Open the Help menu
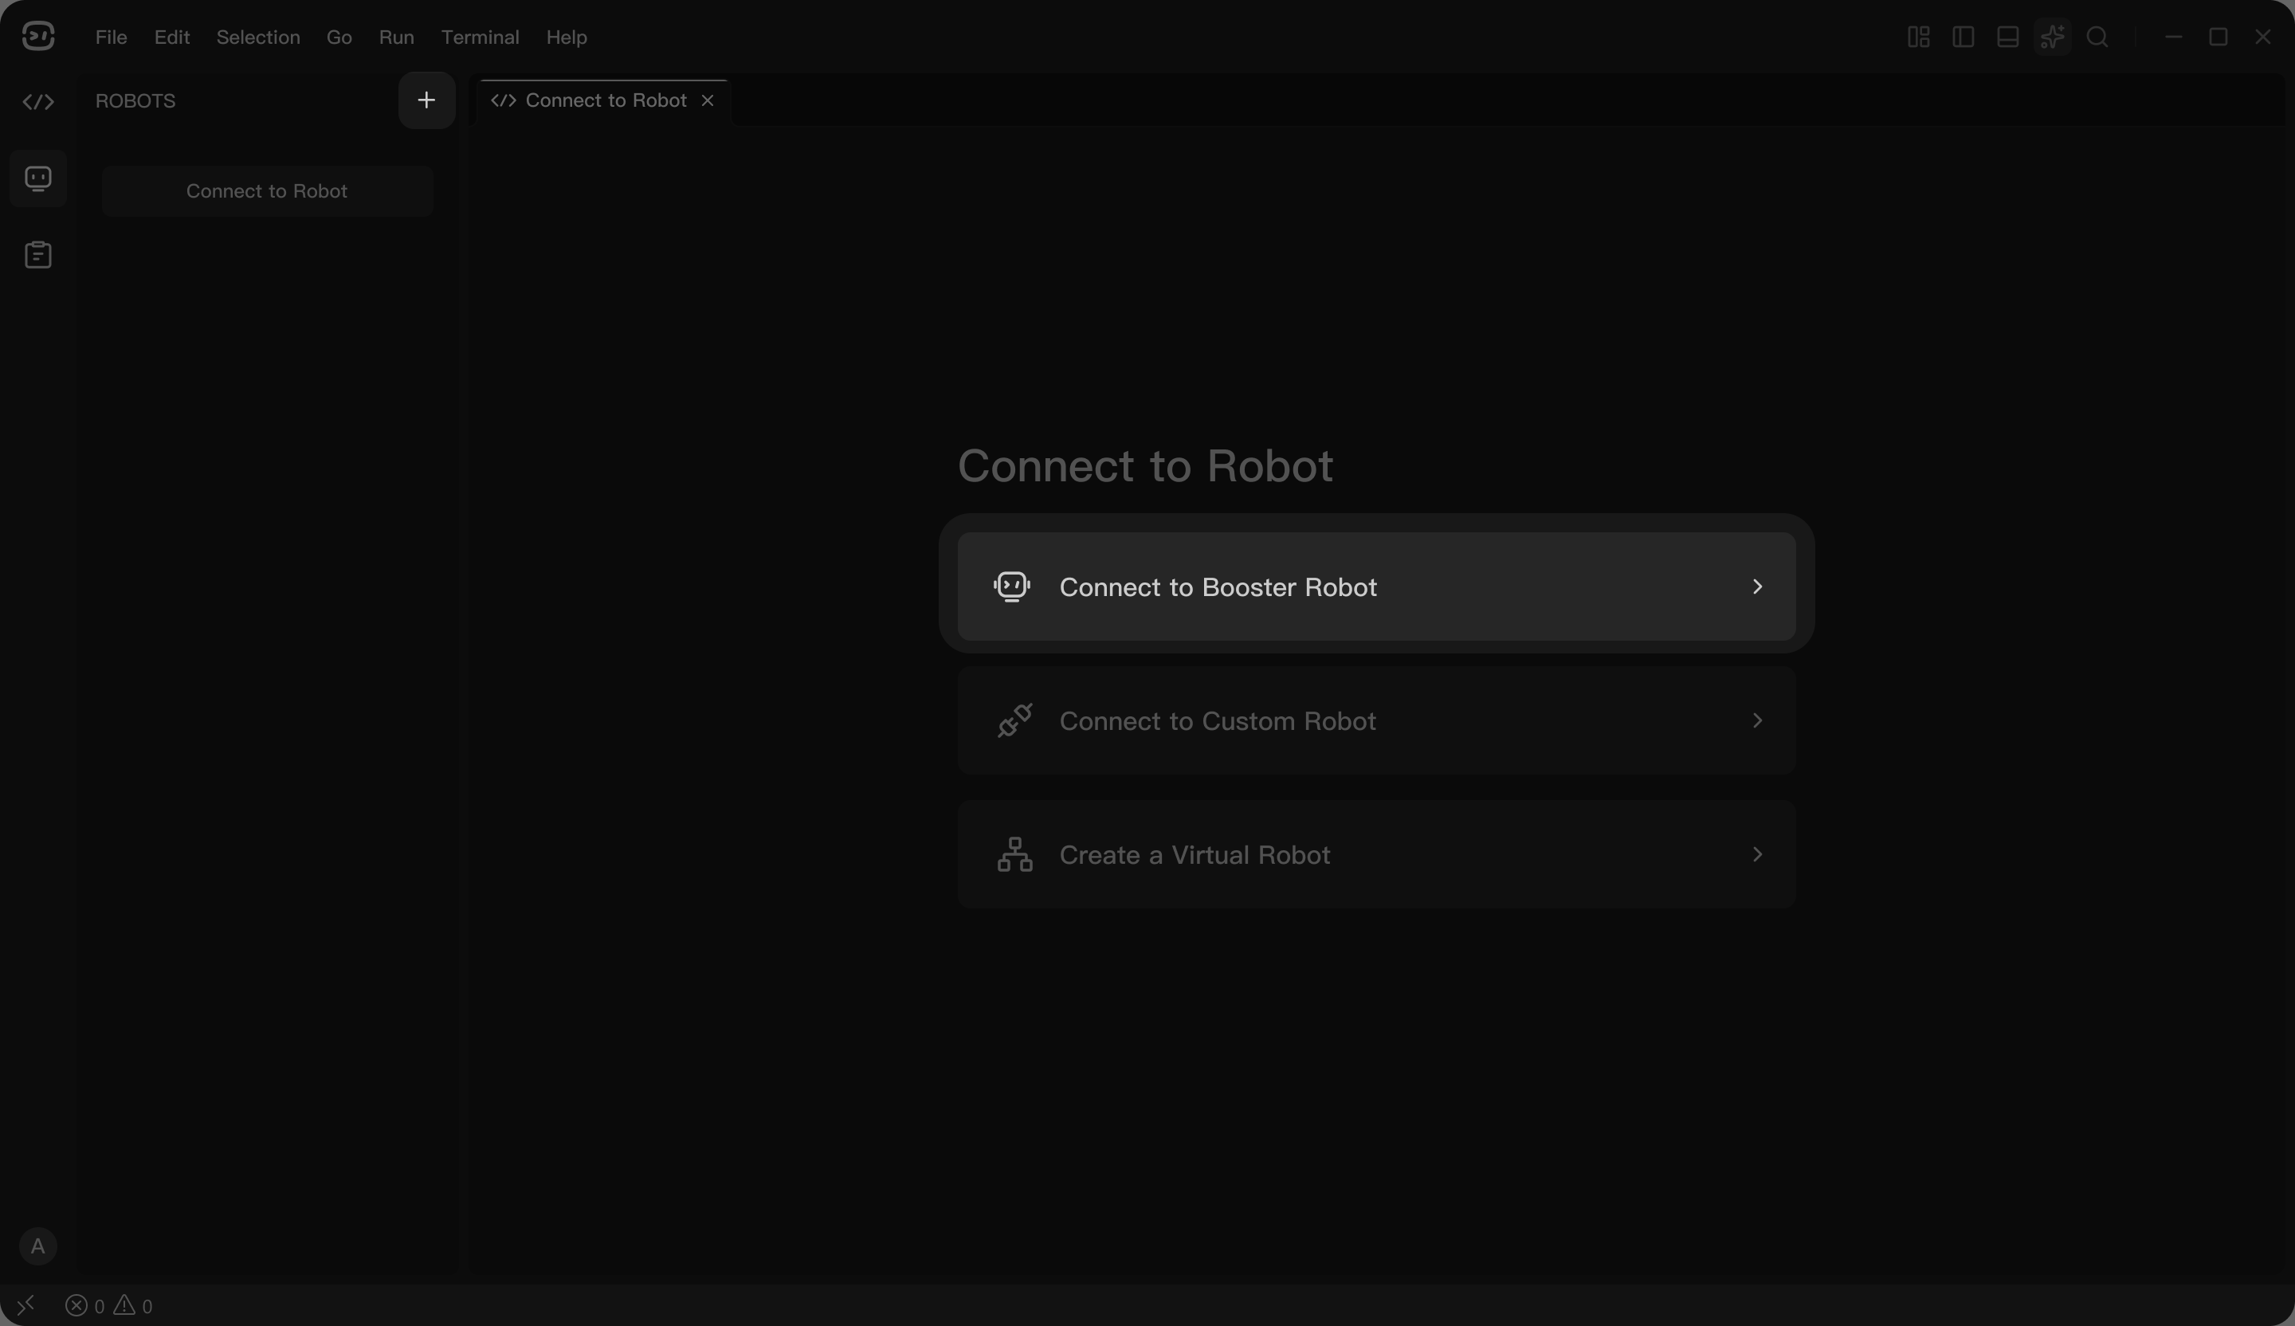Image resolution: width=2295 pixels, height=1326 pixels. pos(567,37)
